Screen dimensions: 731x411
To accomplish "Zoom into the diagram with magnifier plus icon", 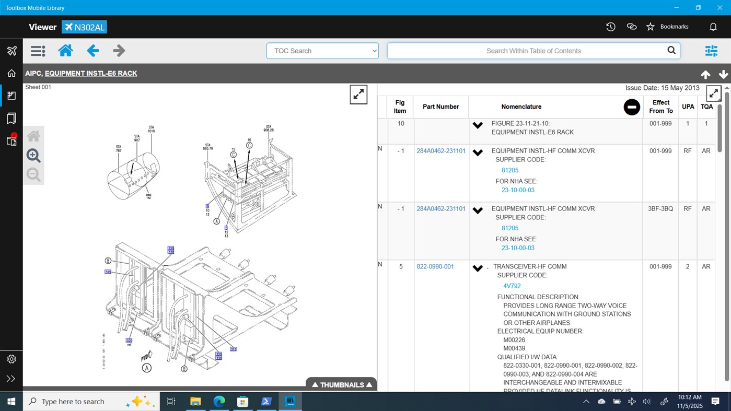I will click(33, 155).
